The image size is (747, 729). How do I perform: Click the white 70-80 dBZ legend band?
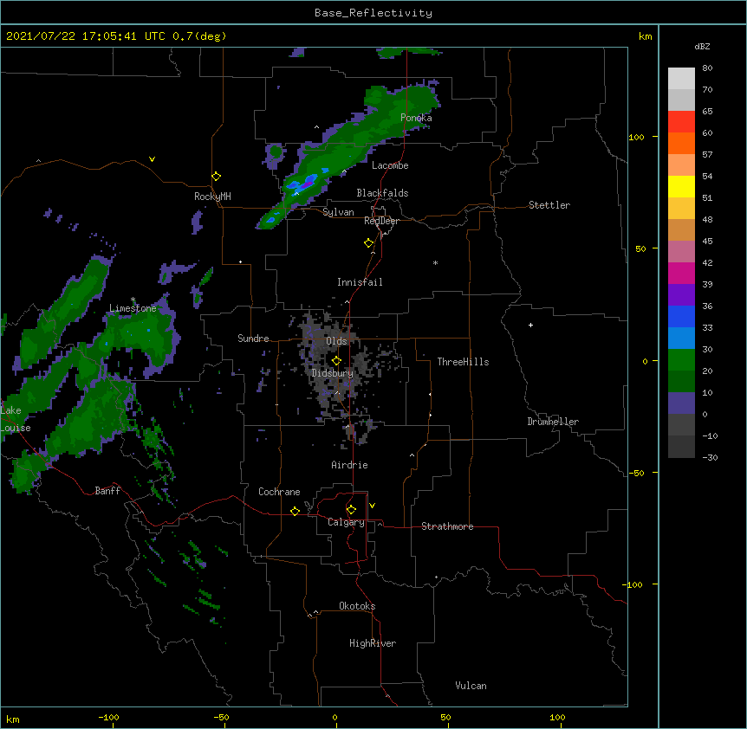681,79
